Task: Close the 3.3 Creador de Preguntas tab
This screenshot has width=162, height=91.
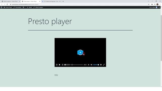Action: click(x=60, y=2)
